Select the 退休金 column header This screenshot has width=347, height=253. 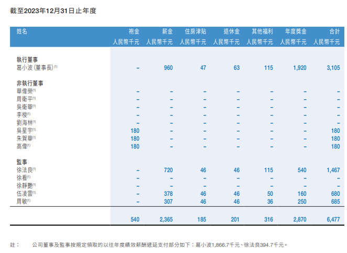coord(232,31)
